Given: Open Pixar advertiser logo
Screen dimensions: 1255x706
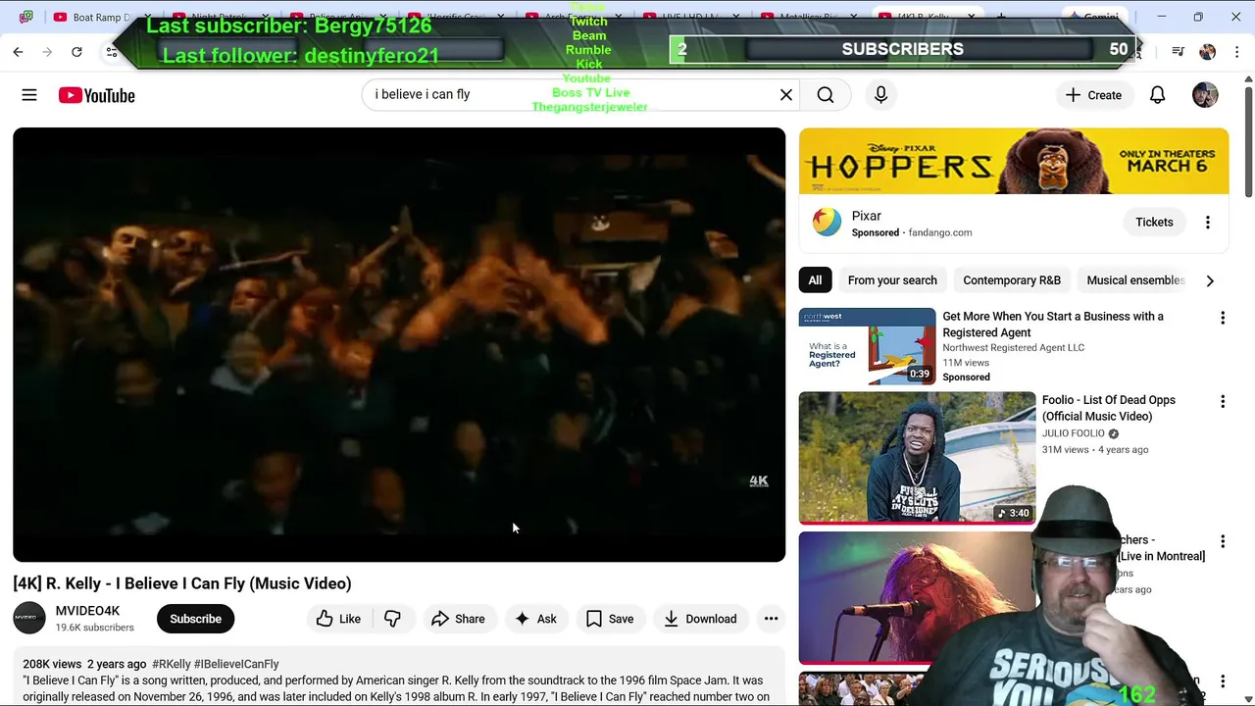Looking at the screenshot, I should point(827,223).
